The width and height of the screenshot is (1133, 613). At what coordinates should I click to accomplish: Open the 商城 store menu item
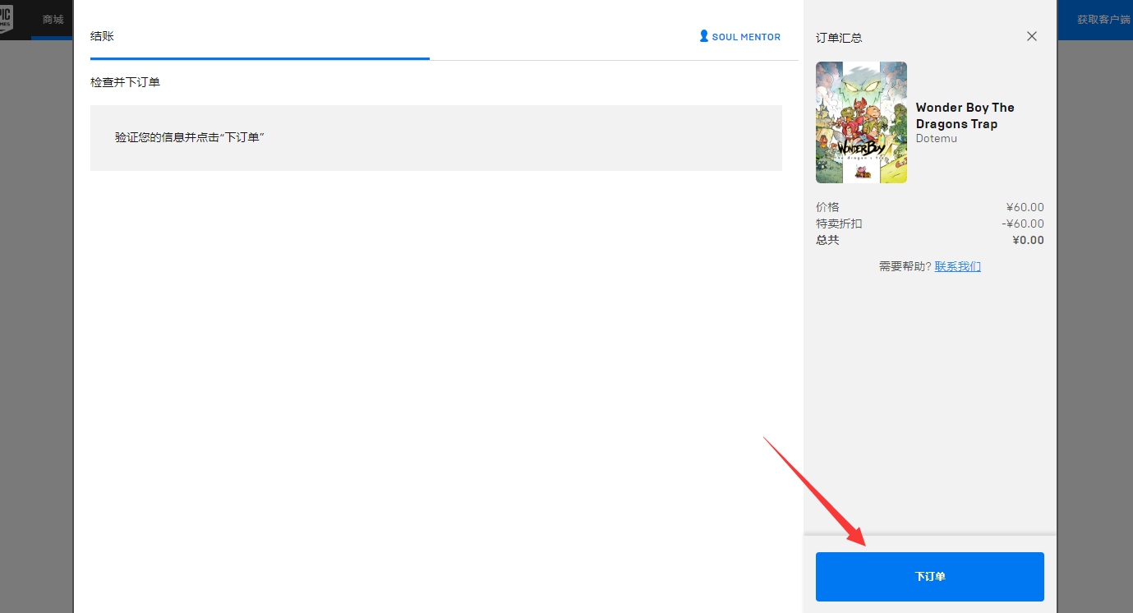[53, 19]
